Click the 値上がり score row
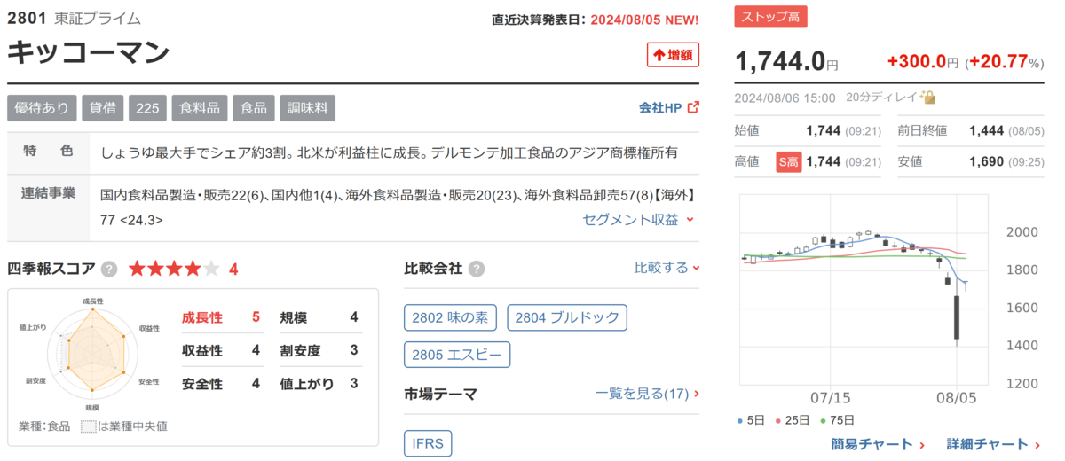 319,384
